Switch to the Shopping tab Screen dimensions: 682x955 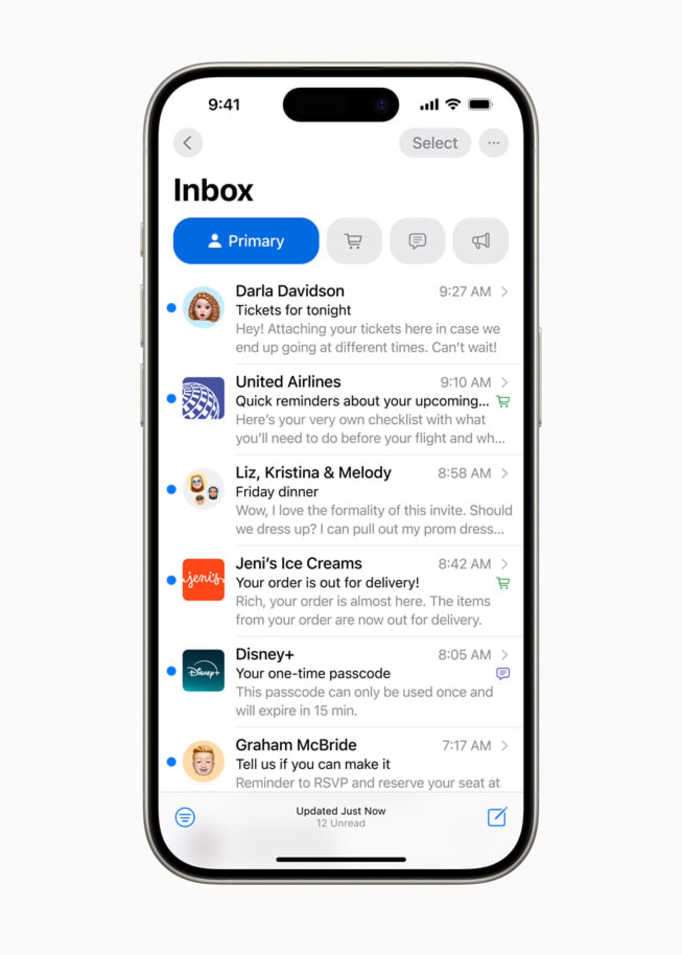coord(351,240)
